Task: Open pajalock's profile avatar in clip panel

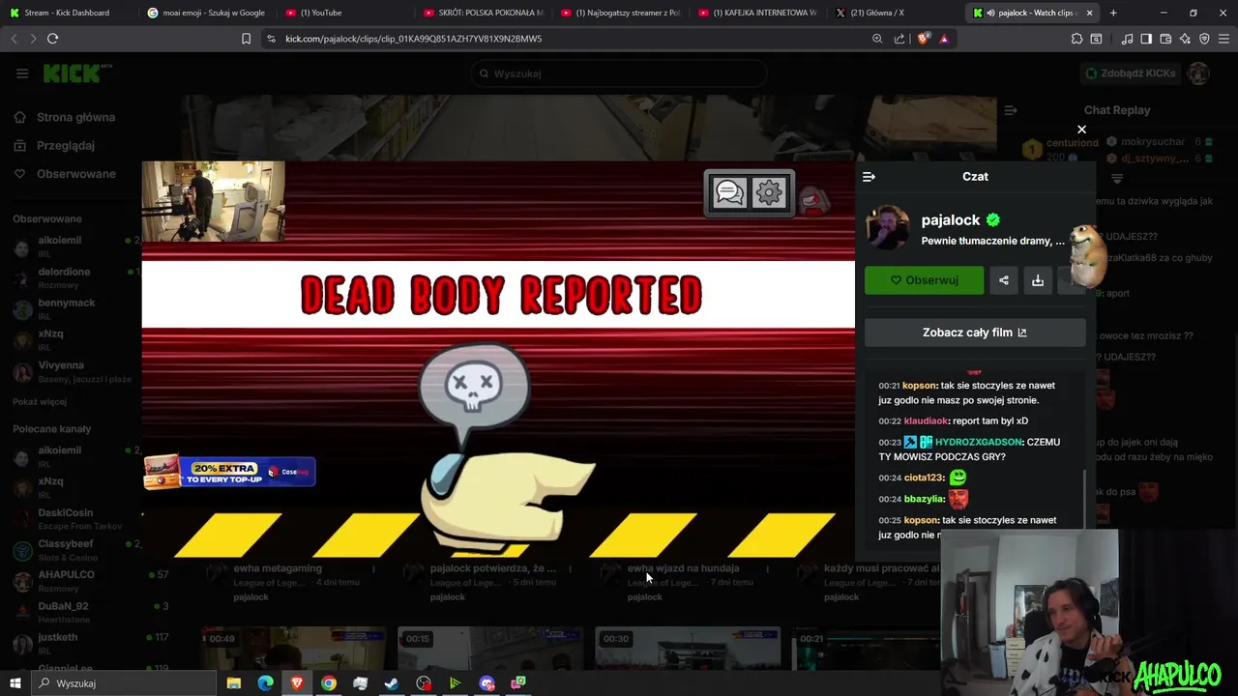Action: [887, 228]
